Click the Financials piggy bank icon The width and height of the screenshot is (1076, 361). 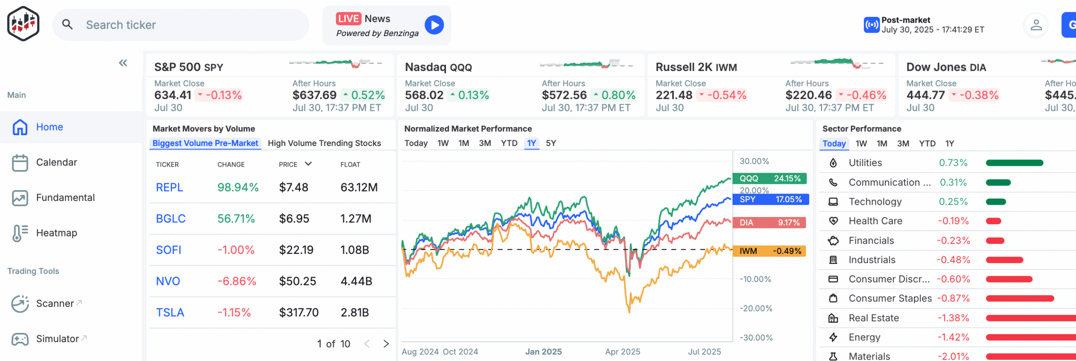click(833, 241)
